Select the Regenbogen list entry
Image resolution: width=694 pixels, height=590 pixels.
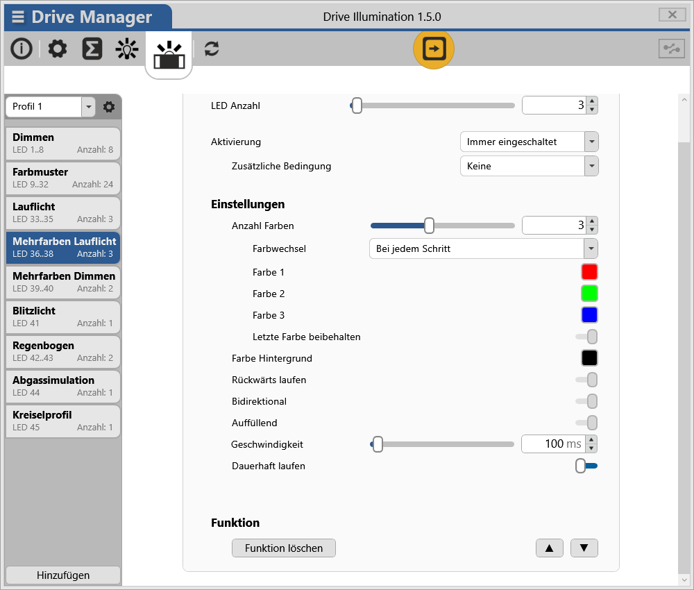pyautogui.click(x=62, y=351)
